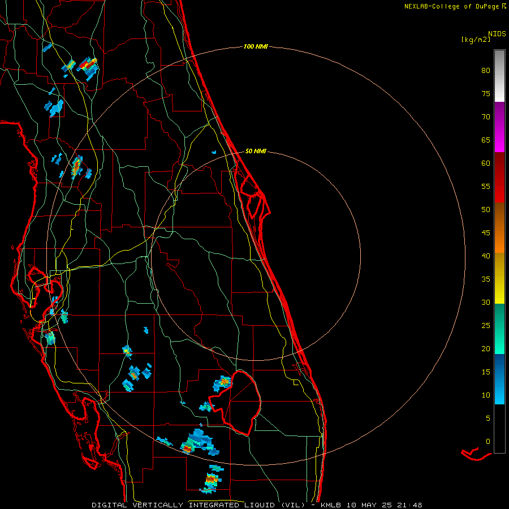Image resolution: width=509 pixels, height=509 pixels.
Task: Click the orange-brown color bar segment
Action: 499,227
